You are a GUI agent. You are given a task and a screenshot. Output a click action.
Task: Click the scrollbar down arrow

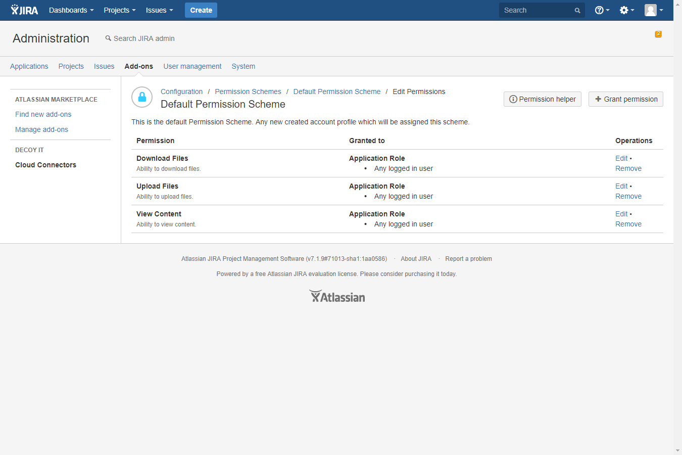(677, 450)
